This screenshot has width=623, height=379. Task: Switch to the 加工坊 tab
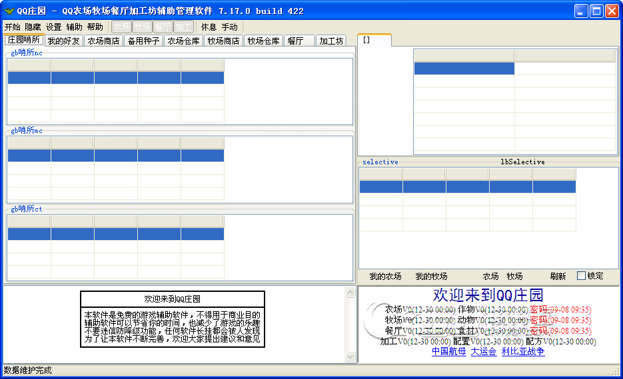coord(331,41)
